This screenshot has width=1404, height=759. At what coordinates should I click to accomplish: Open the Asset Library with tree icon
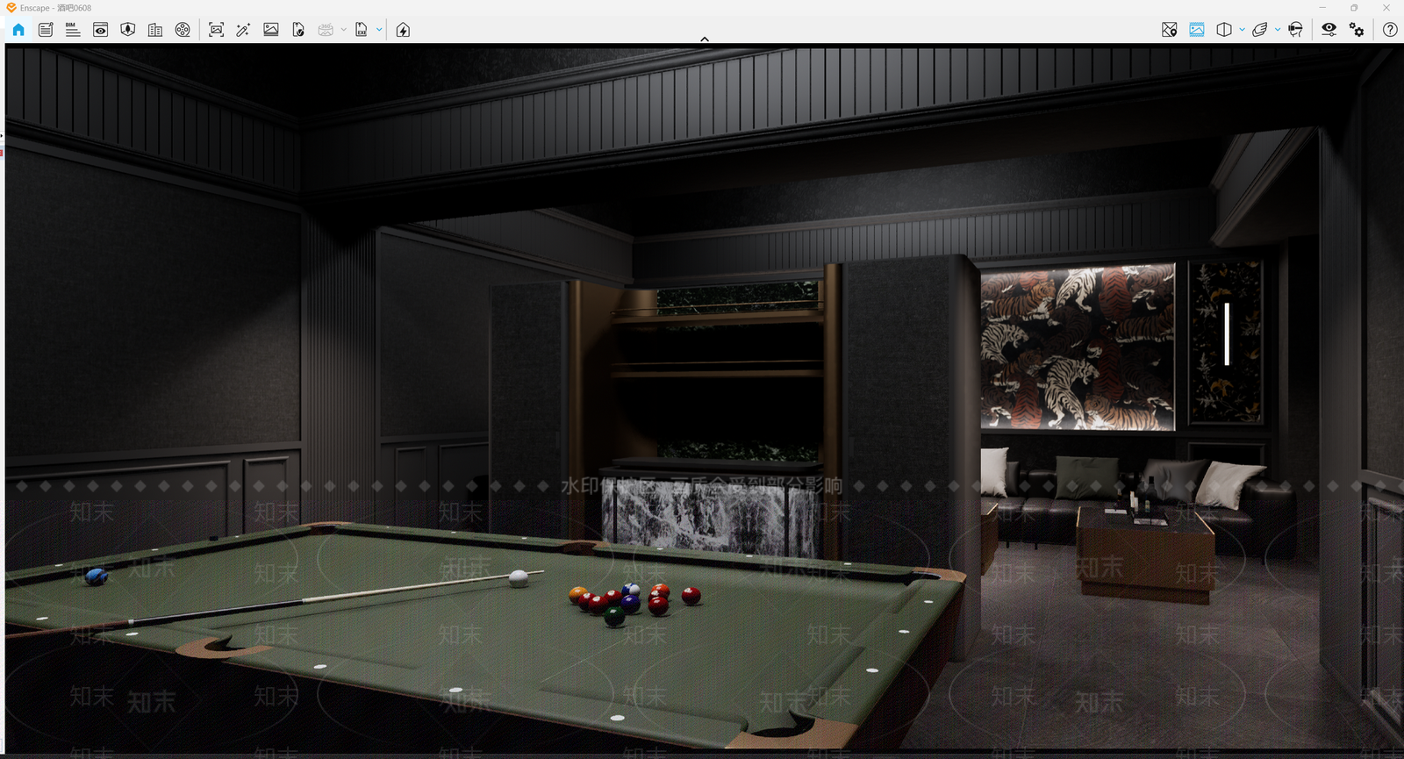(128, 30)
